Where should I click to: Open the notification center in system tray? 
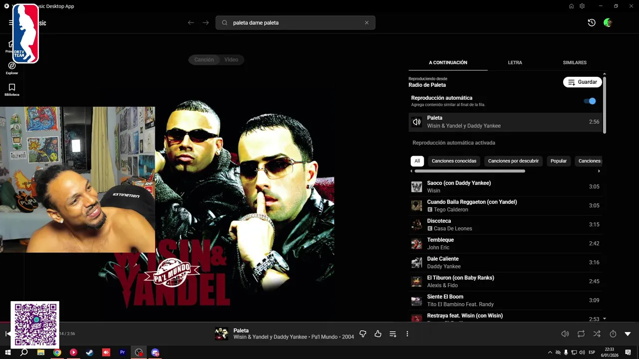[628, 352]
